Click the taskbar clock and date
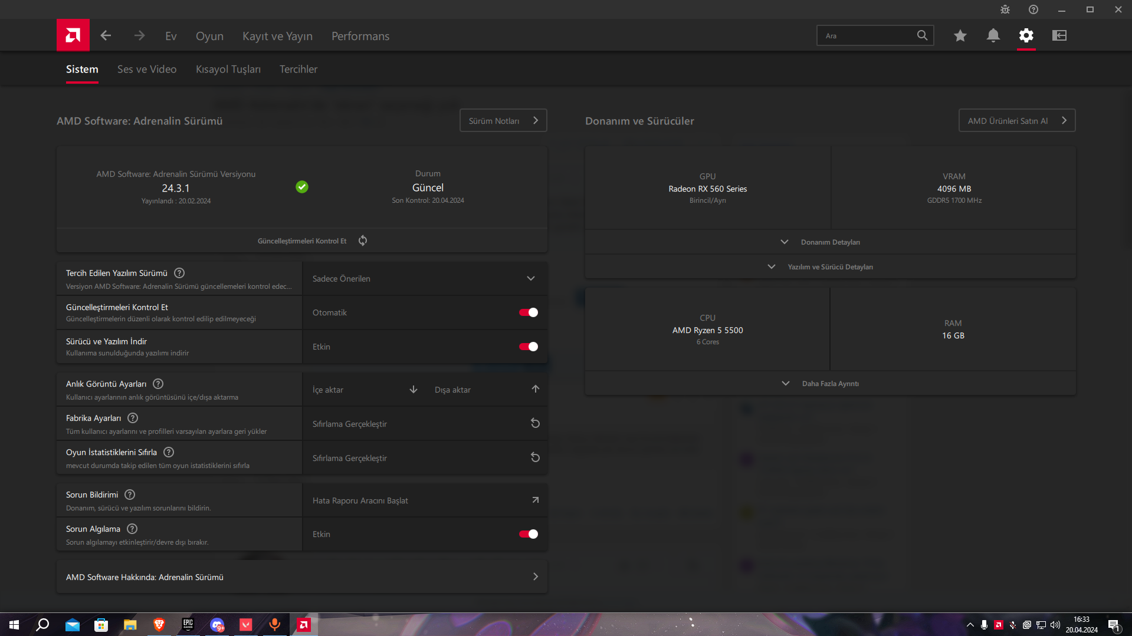 tap(1081, 625)
